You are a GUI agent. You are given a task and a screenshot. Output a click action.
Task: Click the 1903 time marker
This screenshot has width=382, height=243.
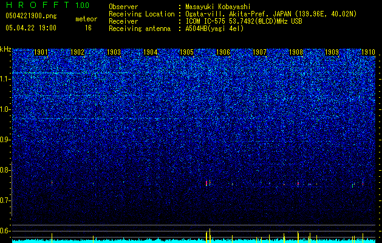114,52
